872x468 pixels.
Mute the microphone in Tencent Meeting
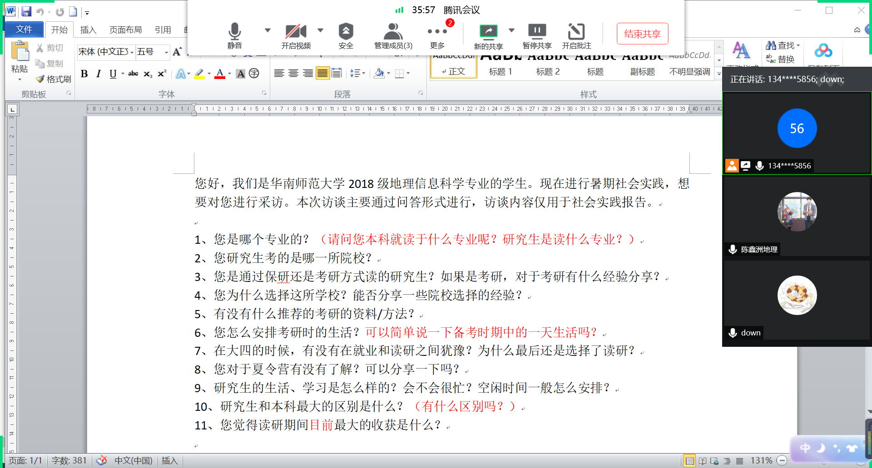click(x=234, y=35)
